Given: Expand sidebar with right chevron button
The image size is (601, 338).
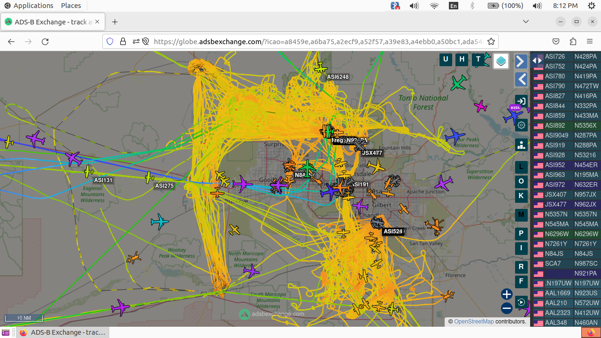Looking at the screenshot, I should (x=521, y=61).
